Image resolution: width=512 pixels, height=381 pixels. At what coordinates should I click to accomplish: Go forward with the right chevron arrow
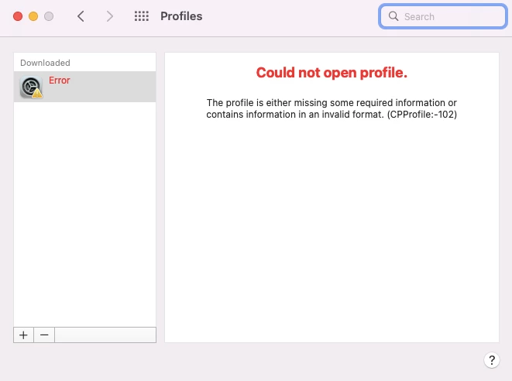(x=110, y=16)
